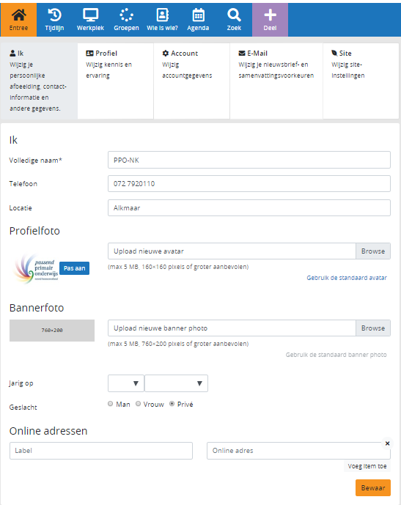Open the Tijdlijn history icon

54,15
